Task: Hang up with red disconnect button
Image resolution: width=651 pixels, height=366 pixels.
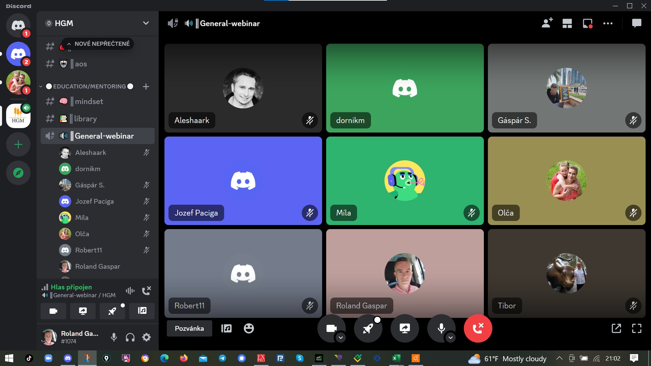Action: tap(478, 328)
